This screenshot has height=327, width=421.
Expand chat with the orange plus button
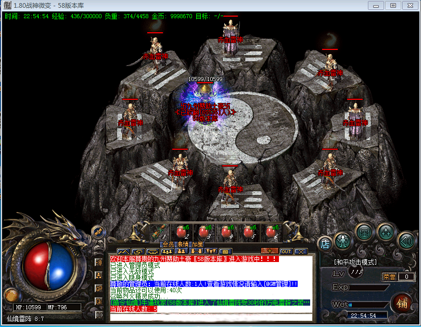click(x=269, y=252)
